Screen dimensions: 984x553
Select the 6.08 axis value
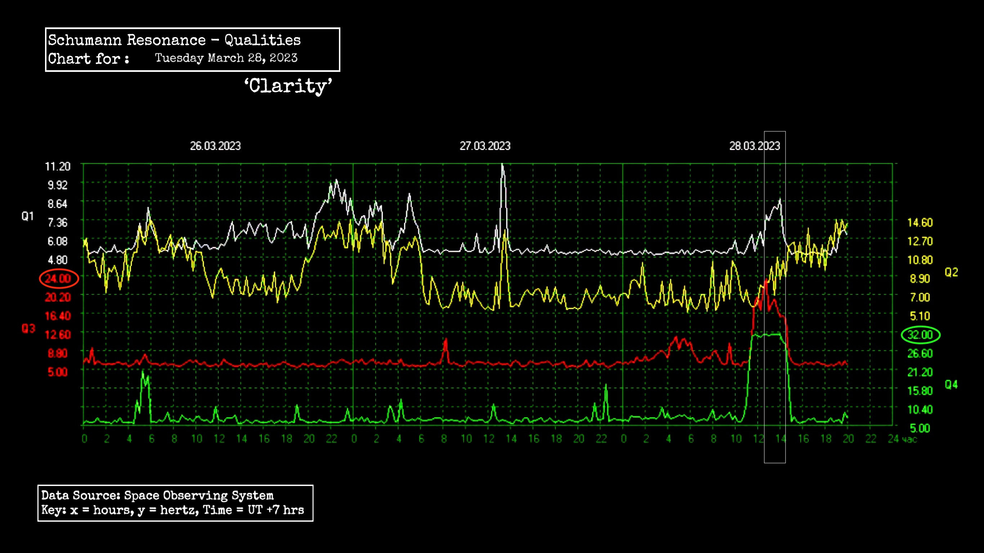pos(57,241)
